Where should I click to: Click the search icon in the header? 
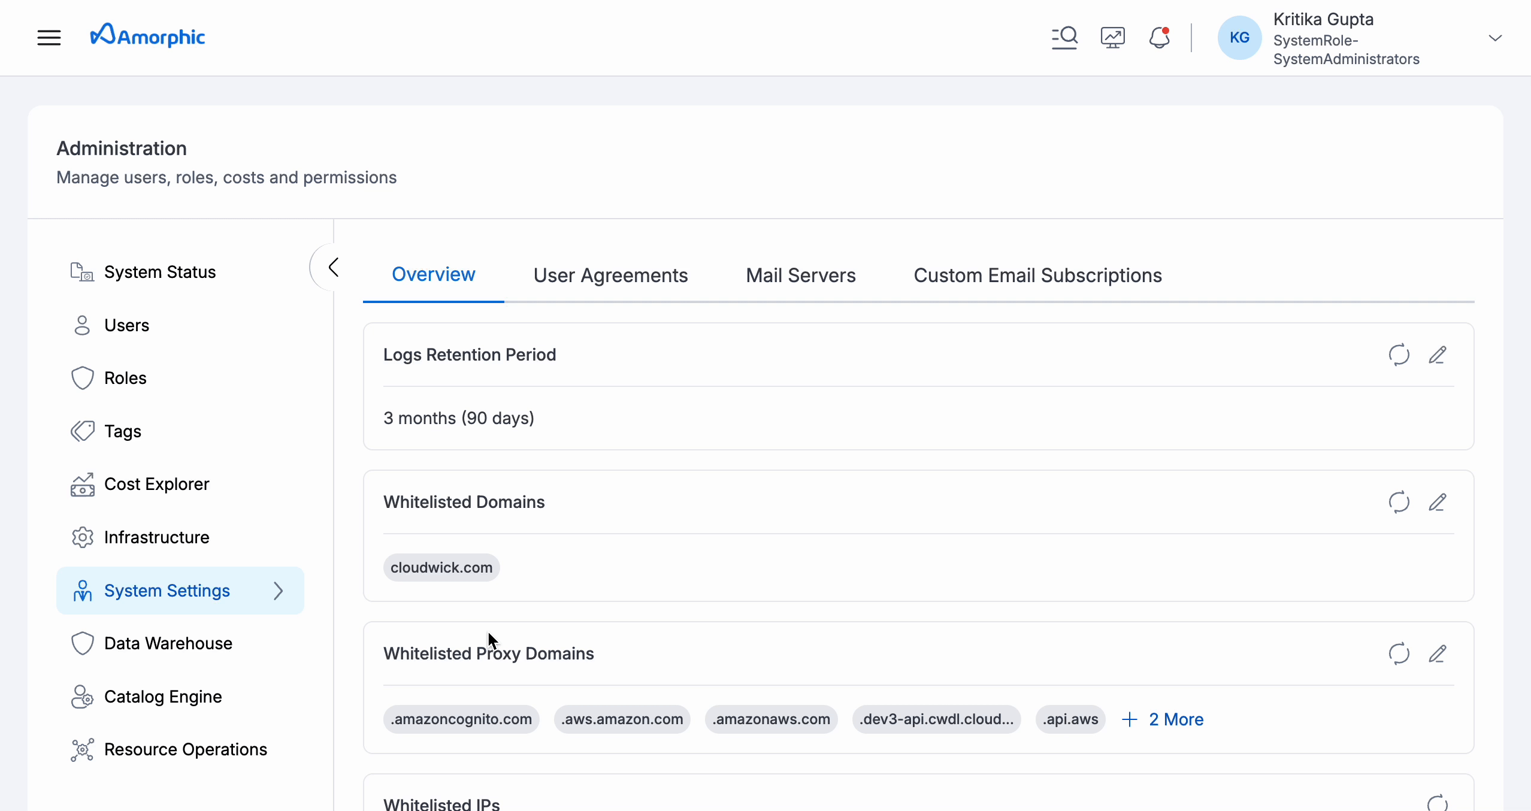[1064, 37]
